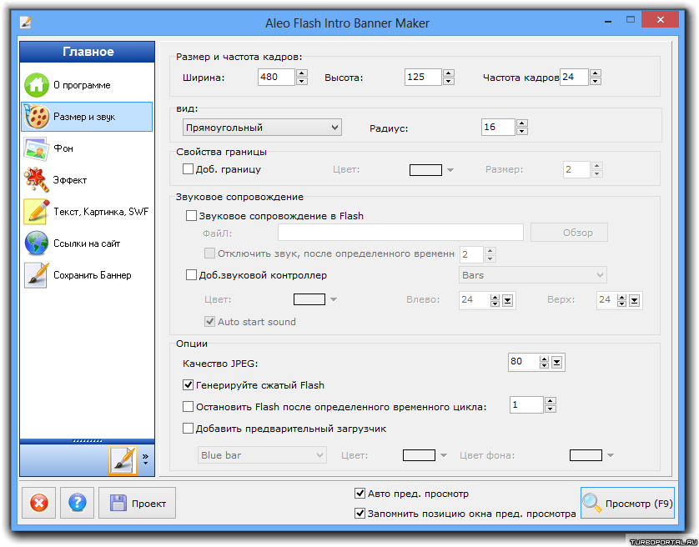The image size is (699, 547).
Task: Open the Bars controller style dropdown
Action: click(533, 275)
